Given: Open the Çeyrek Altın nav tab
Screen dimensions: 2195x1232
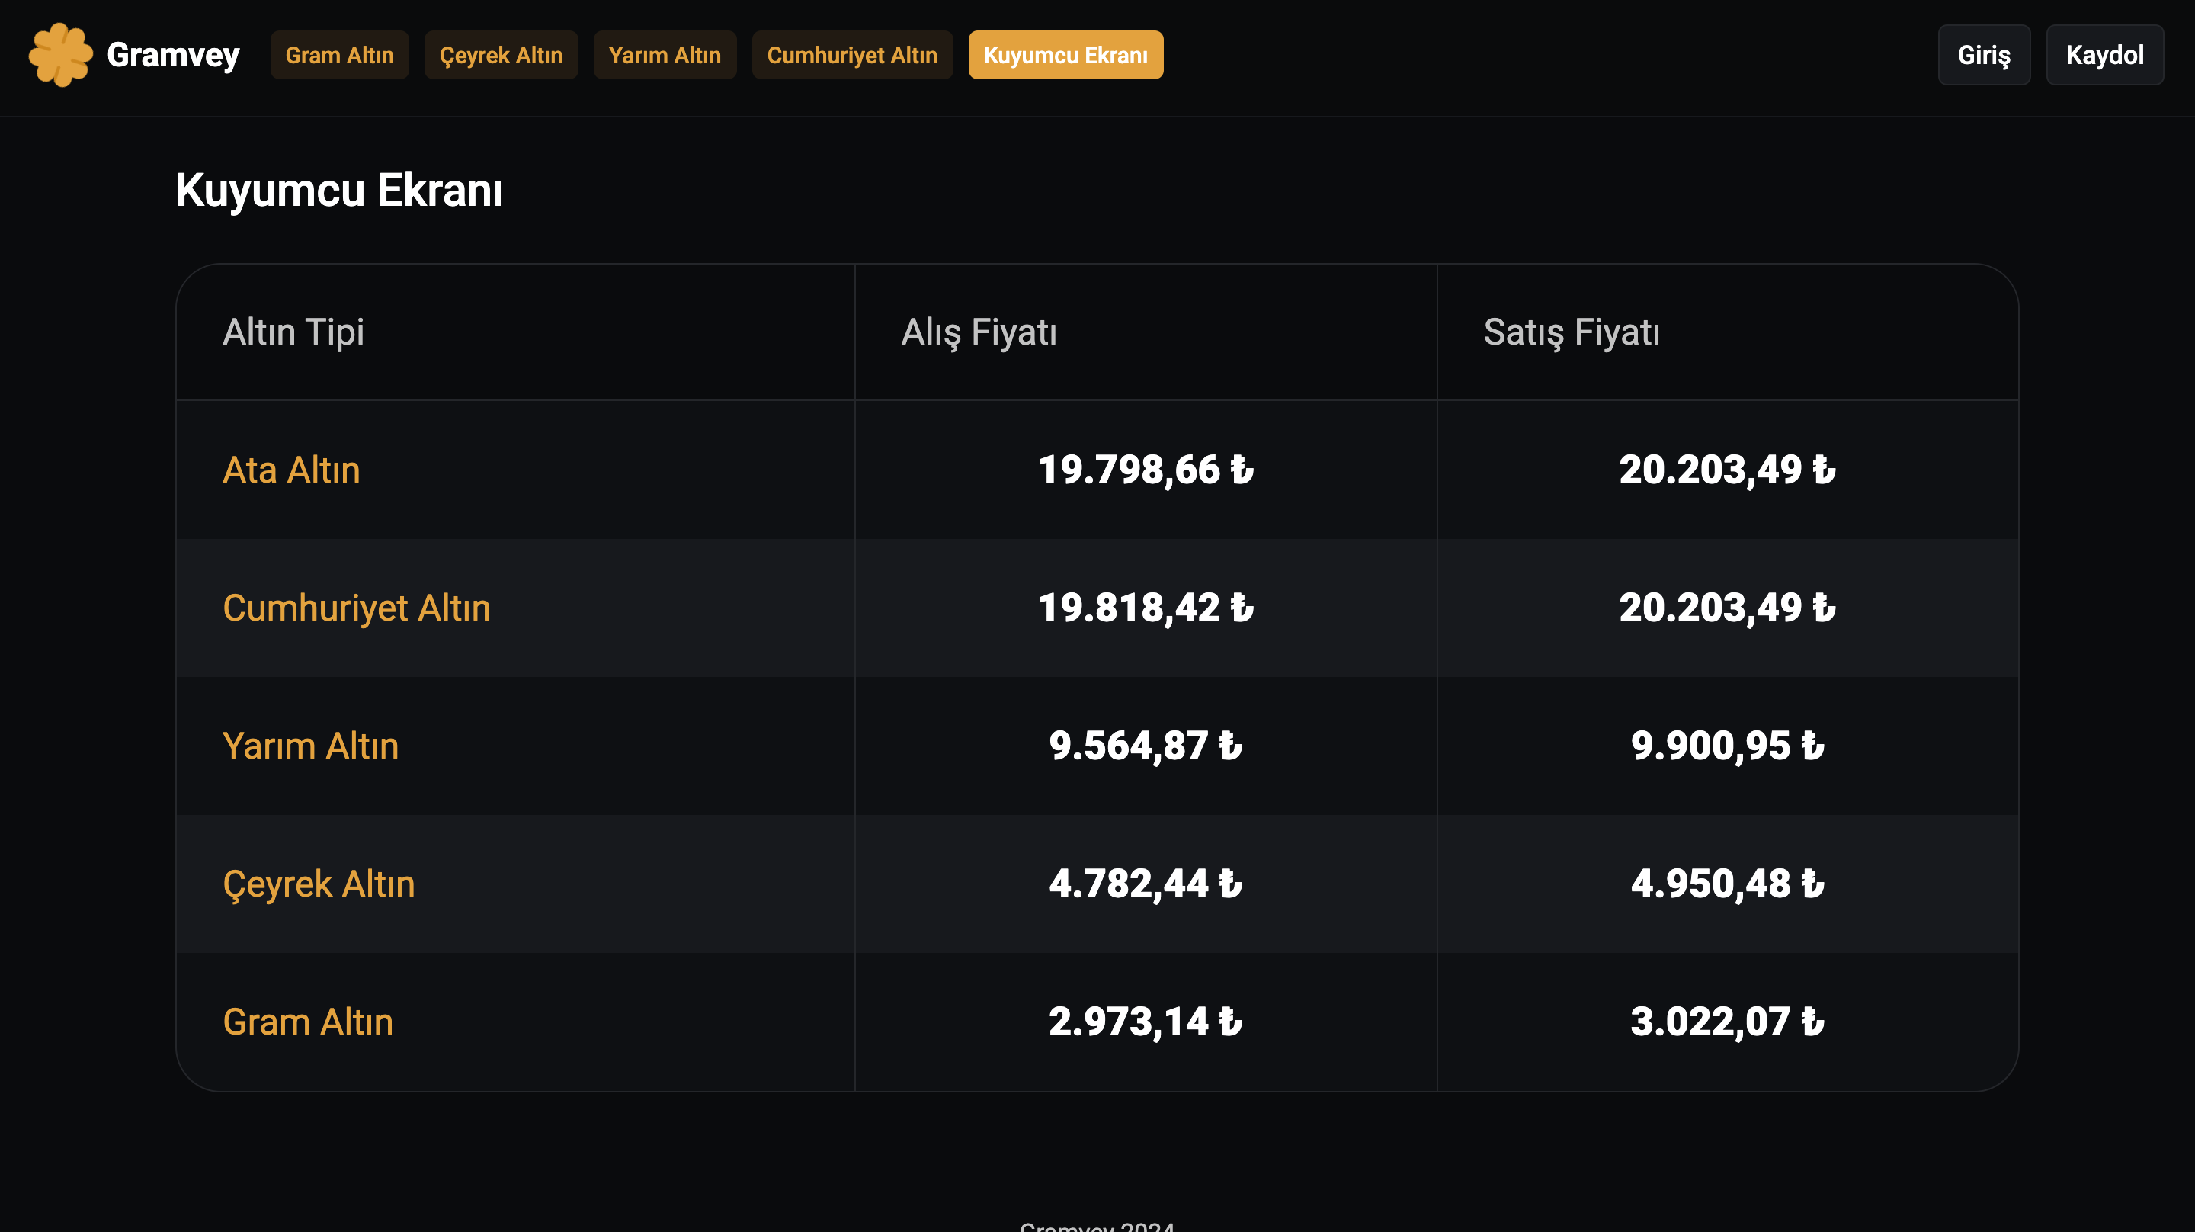Looking at the screenshot, I should tap(501, 56).
